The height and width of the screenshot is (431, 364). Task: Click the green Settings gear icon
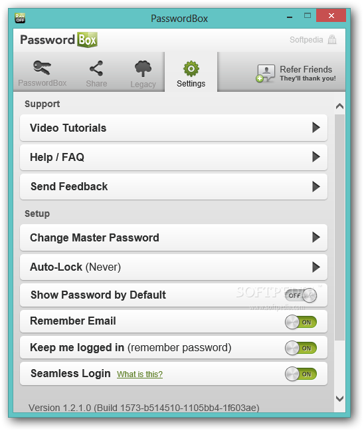pyautogui.click(x=191, y=69)
